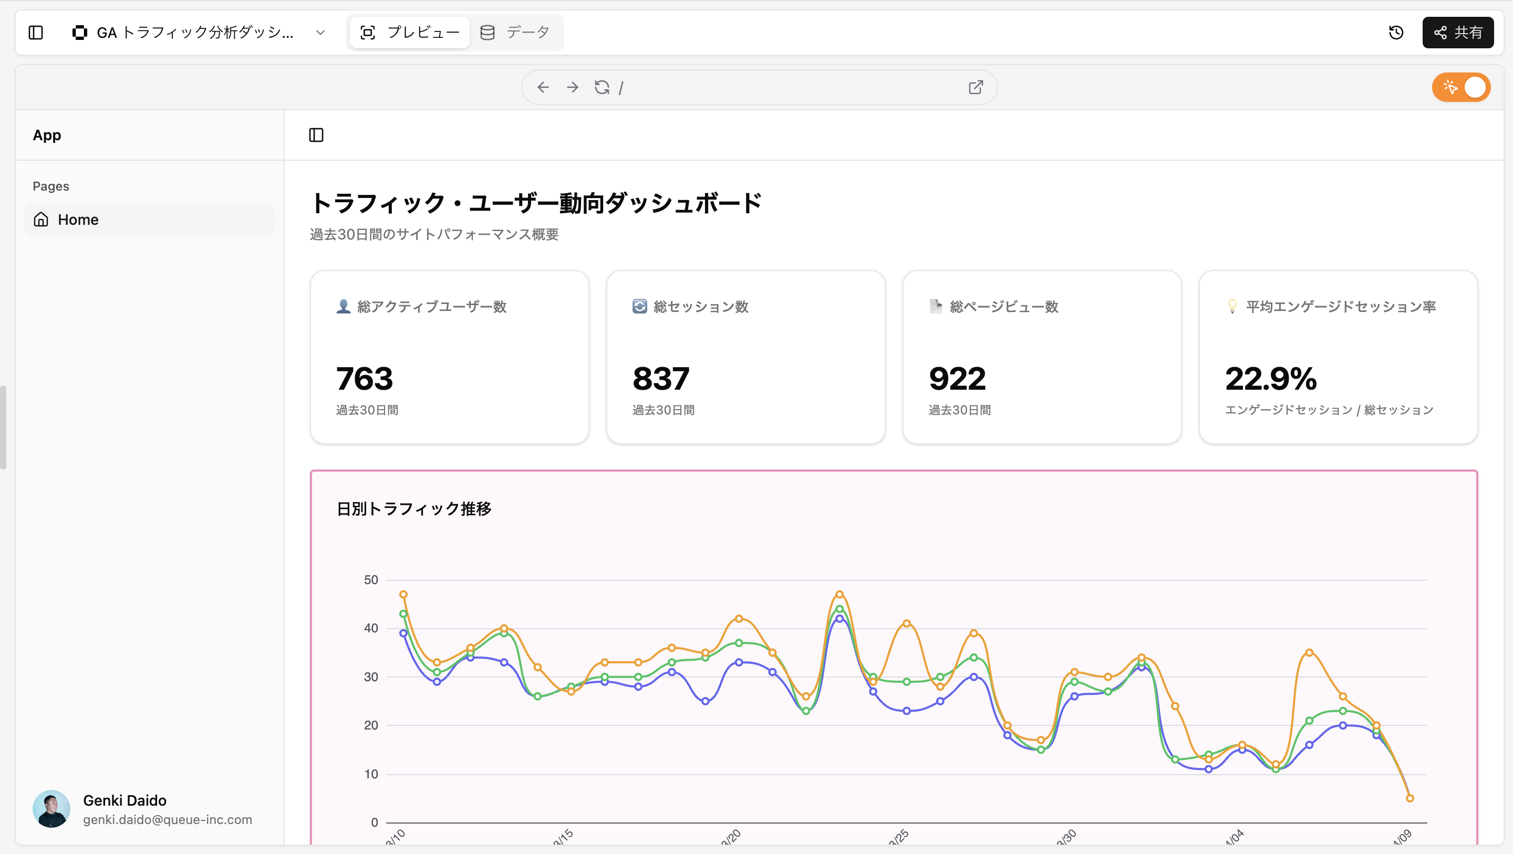Click the 共有 share button
Image resolution: width=1513 pixels, height=854 pixels.
1458,33
